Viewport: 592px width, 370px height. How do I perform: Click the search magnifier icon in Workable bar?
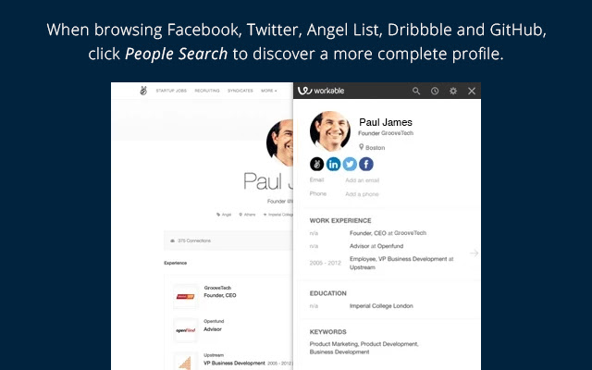[416, 91]
